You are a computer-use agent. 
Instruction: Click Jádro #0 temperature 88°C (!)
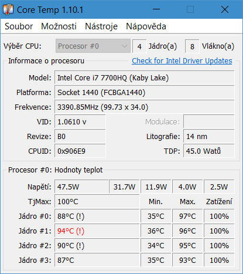(97, 217)
